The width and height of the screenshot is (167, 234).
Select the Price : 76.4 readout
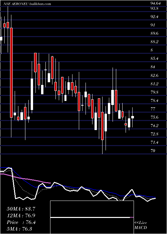tap(21, 222)
